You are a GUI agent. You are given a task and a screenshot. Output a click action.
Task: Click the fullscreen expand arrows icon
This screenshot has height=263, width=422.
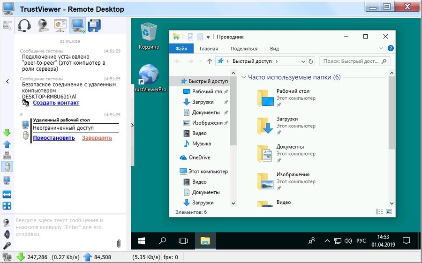pos(7,206)
